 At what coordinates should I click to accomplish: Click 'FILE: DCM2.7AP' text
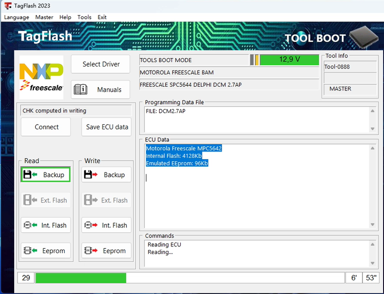(166, 111)
